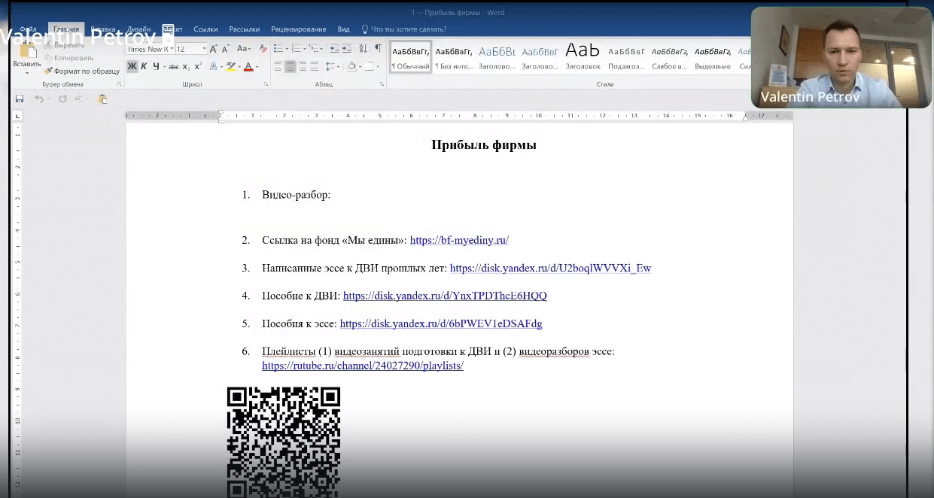
Task: Increase paragraph indent
Action: point(347,49)
